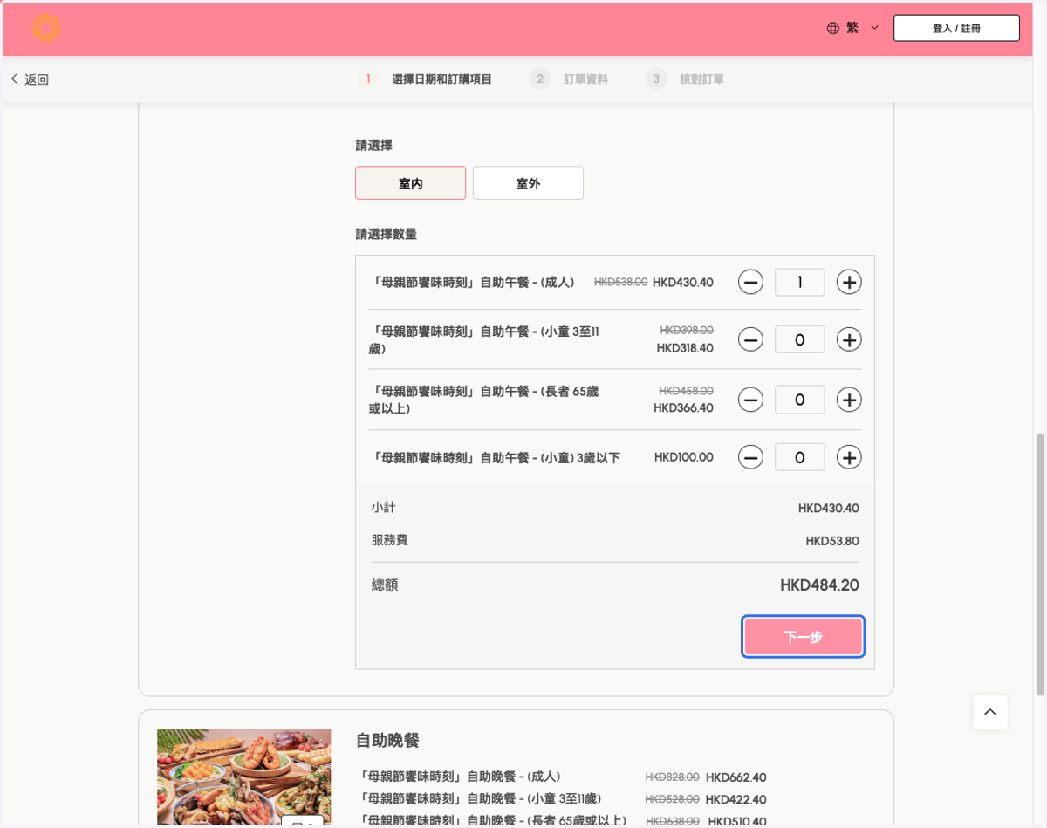Click the adult (成人) quantity field
Image resolution: width=1047 pixels, height=828 pixels.
[799, 282]
